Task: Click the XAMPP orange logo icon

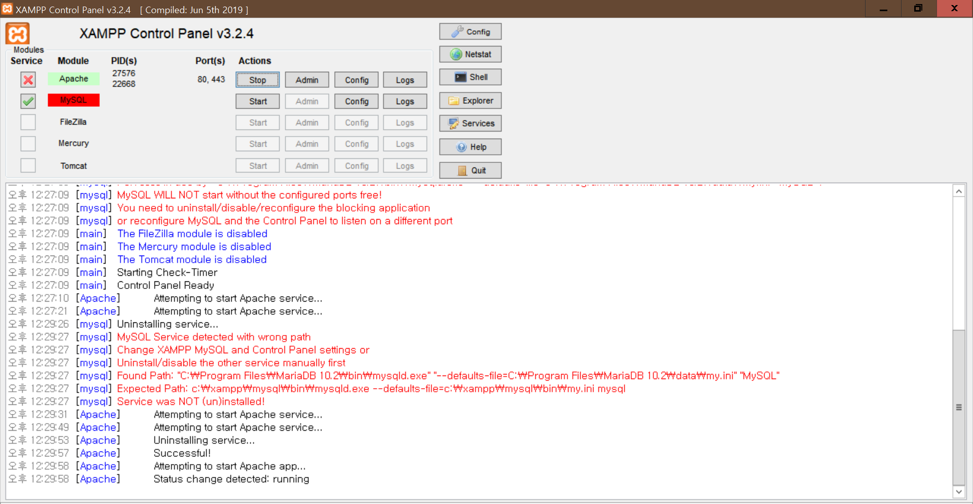Action: 18,34
